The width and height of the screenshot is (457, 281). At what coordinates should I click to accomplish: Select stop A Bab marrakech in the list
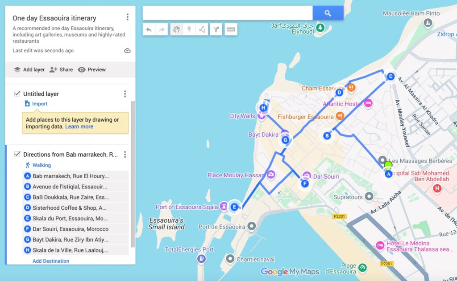pos(75,176)
